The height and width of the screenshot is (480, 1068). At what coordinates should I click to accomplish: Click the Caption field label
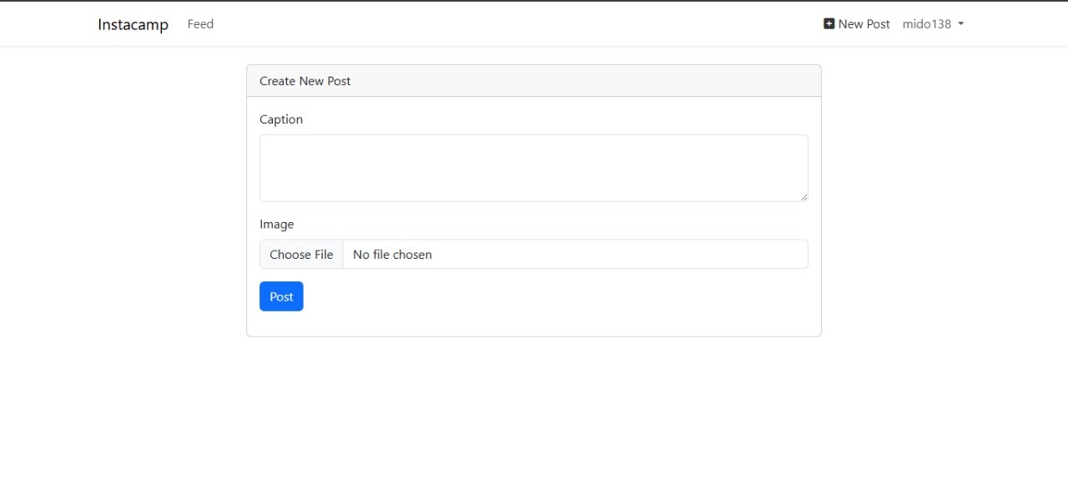coord(281,119)
